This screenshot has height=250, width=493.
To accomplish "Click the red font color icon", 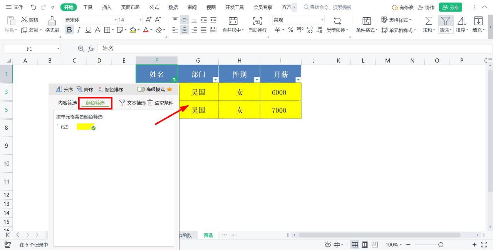I will 146,30.
